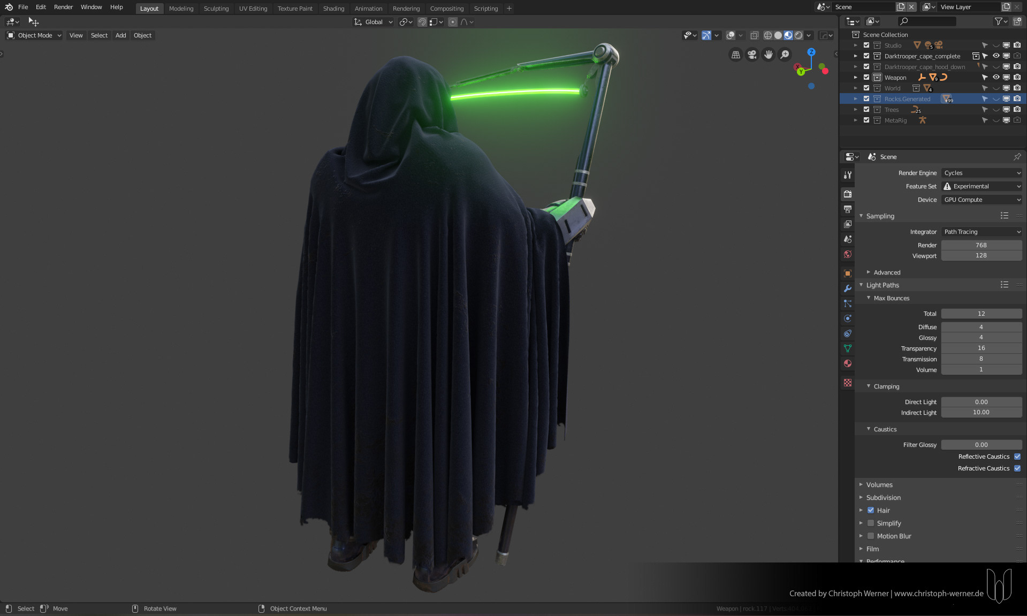Uncheck Refractive Caustics checkbox
This screenshot has width=1027, height=616.
1017,468
